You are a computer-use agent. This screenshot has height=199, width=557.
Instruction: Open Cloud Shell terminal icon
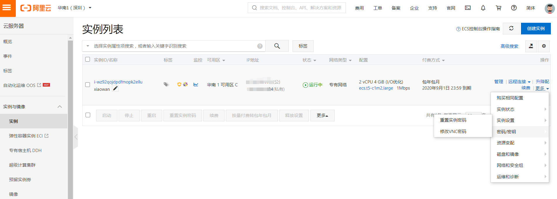[x=468, y=8]
